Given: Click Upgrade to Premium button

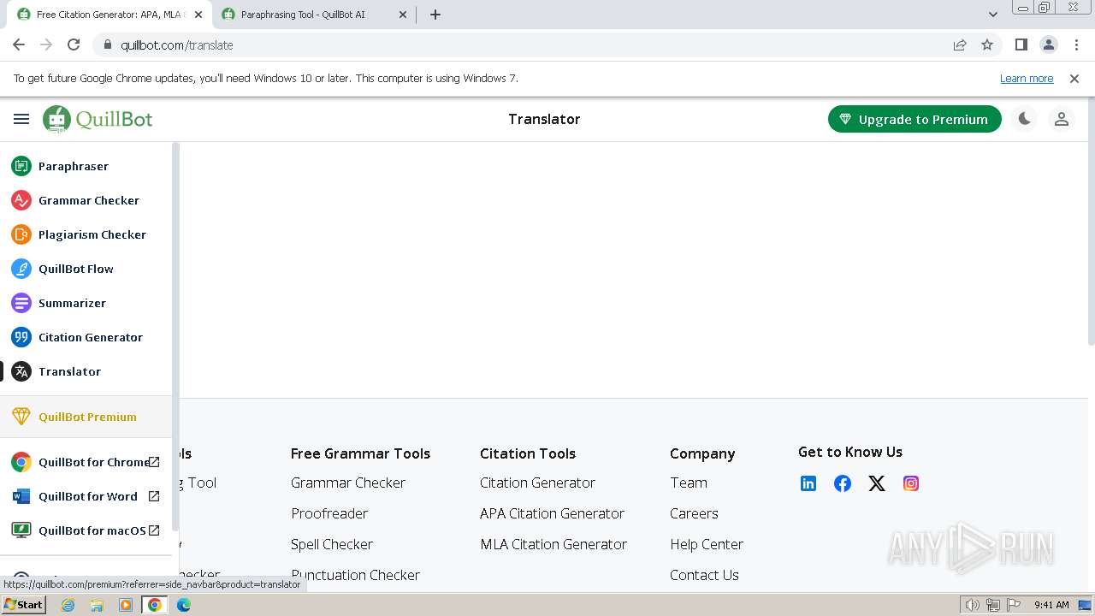Looking at the screenshot, I should click(914, 120).
